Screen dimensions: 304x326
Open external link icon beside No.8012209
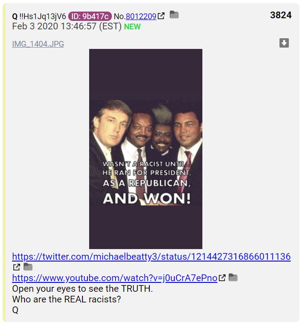click(161, 16)
